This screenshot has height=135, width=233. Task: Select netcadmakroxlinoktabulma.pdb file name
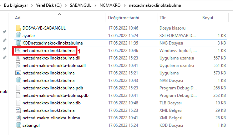coord(53,88)
